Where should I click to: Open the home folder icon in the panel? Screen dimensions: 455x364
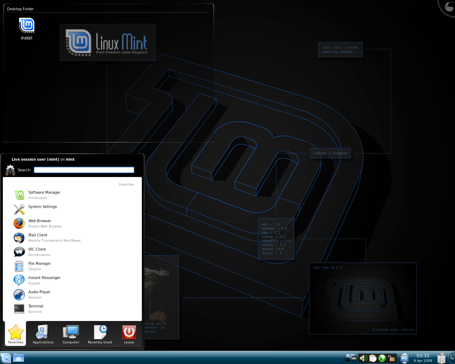click(18, 358)
